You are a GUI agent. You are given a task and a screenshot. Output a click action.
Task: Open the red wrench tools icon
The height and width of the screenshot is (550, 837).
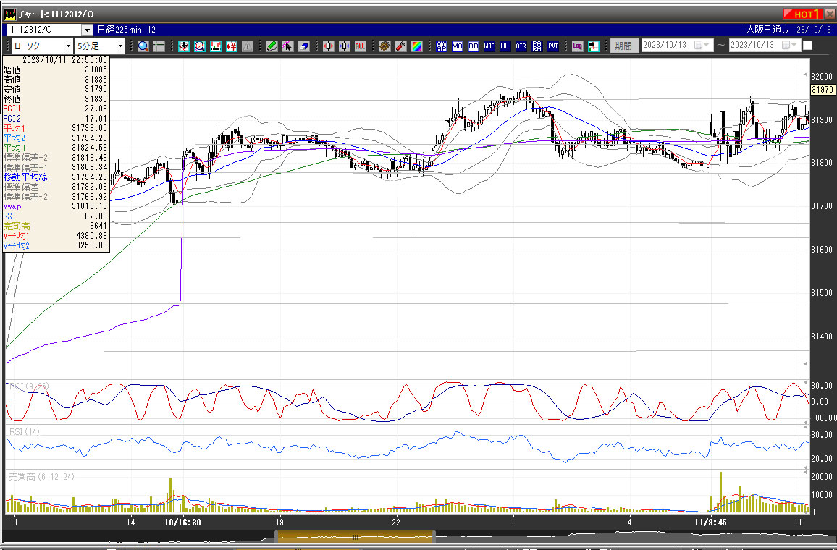click(x=401, y=46)
